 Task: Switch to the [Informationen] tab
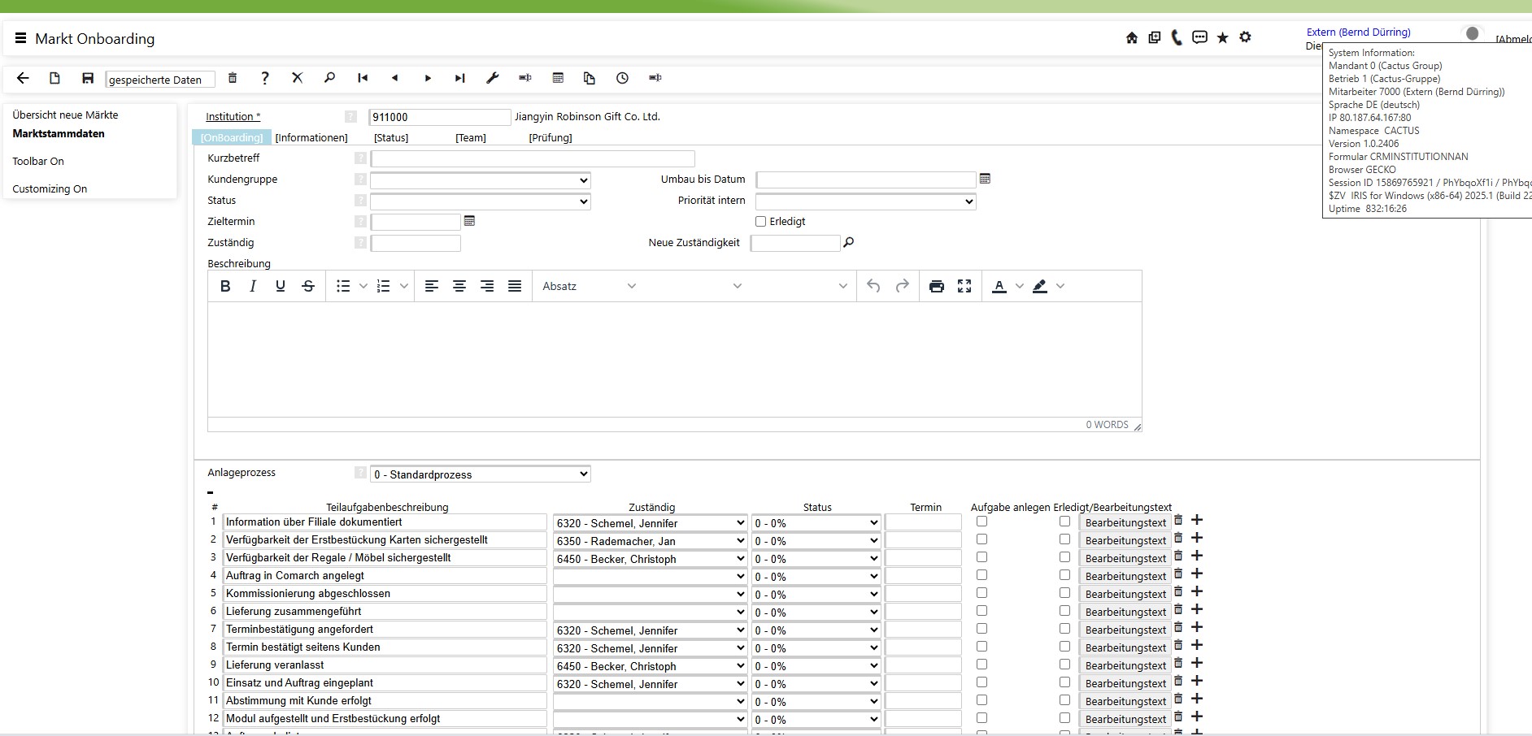click(311, 138)
